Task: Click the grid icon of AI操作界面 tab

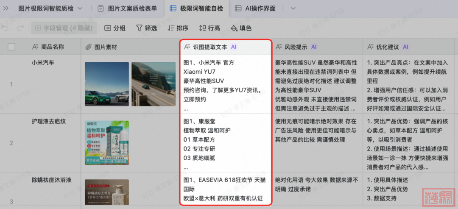Action: point(238,8)
